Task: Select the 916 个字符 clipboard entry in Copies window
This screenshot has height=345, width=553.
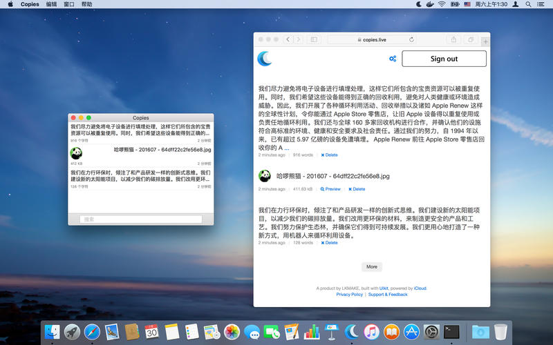Action: coord(141,132)
